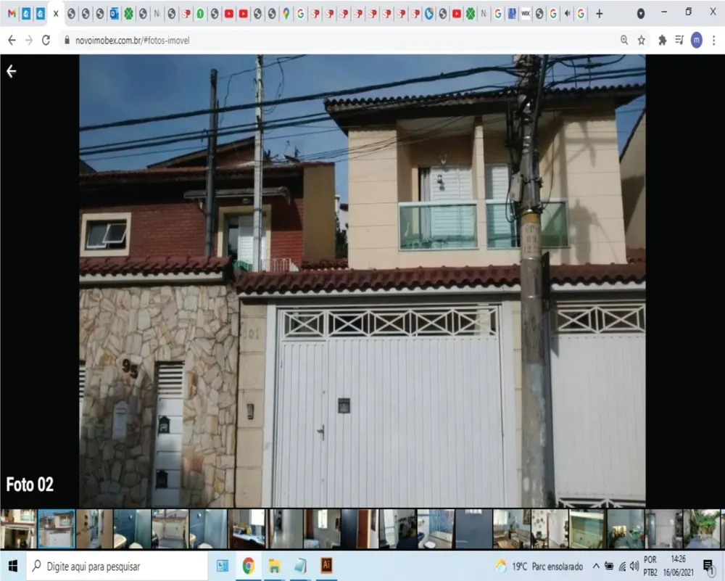Switch input language via POR PTB2
Viewport: 725px width, 581px height.
(650, 566)
